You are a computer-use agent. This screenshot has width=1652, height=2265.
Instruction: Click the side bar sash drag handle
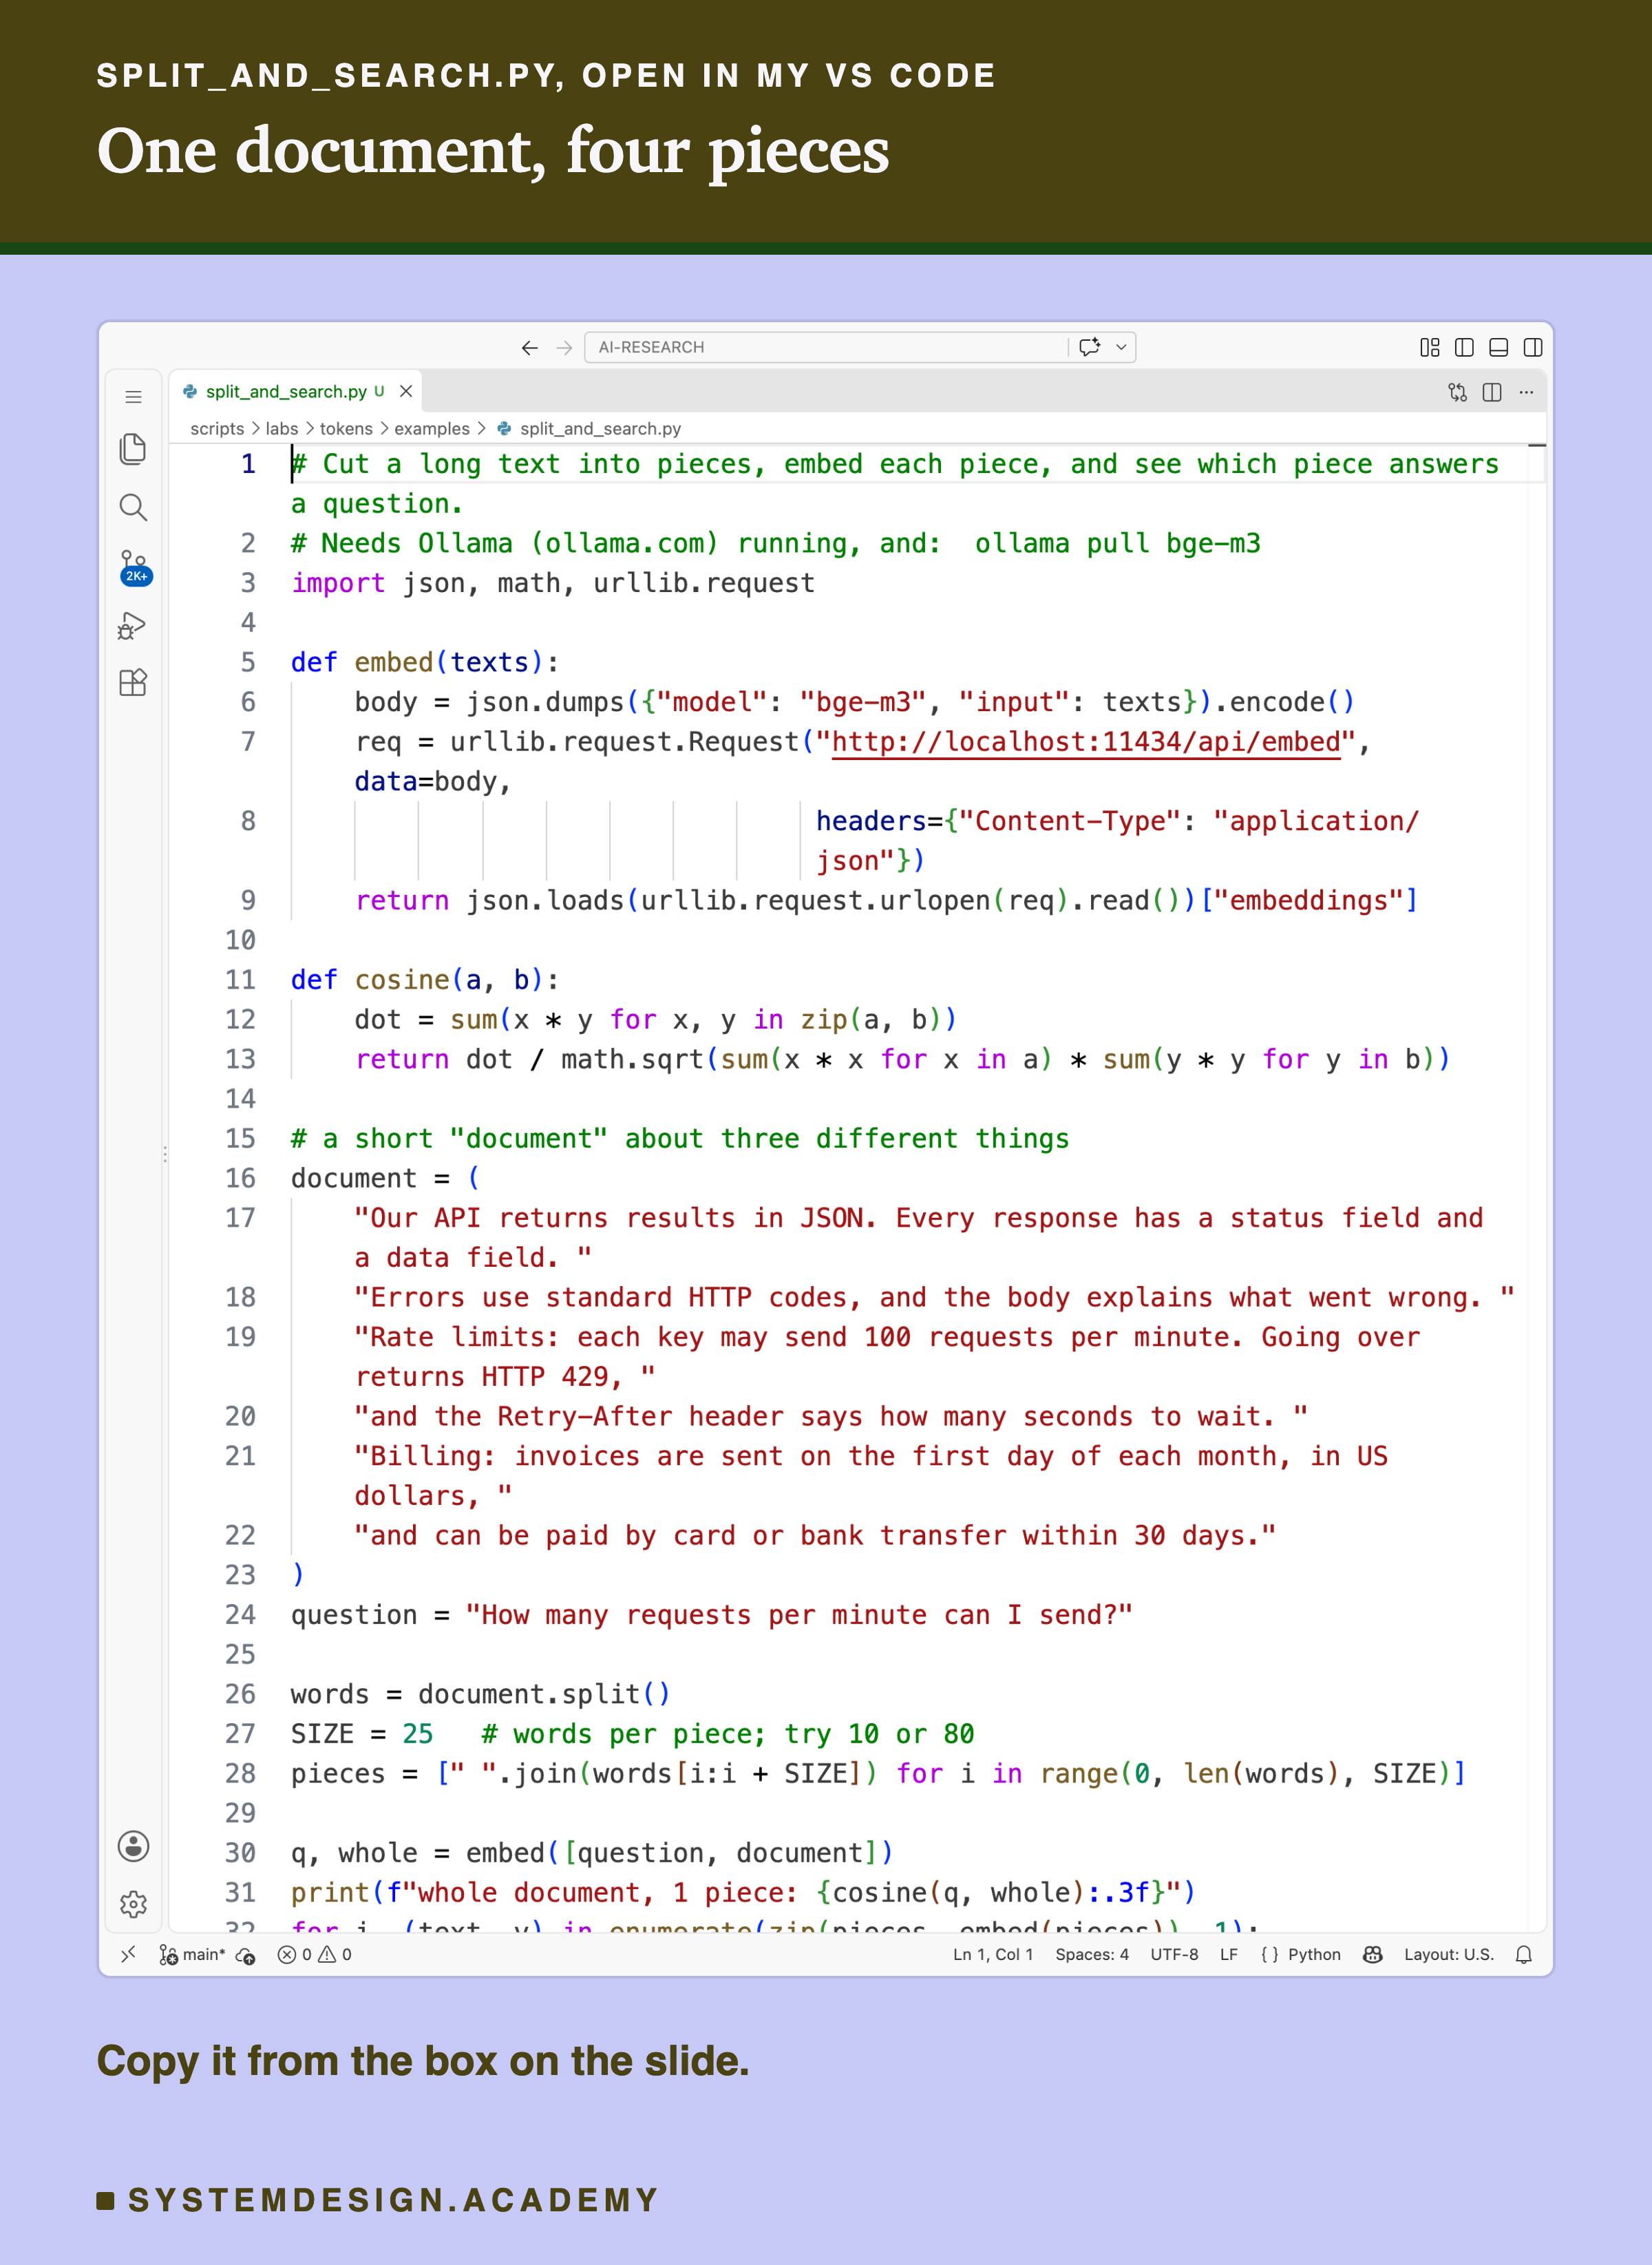coord(165,1153)
